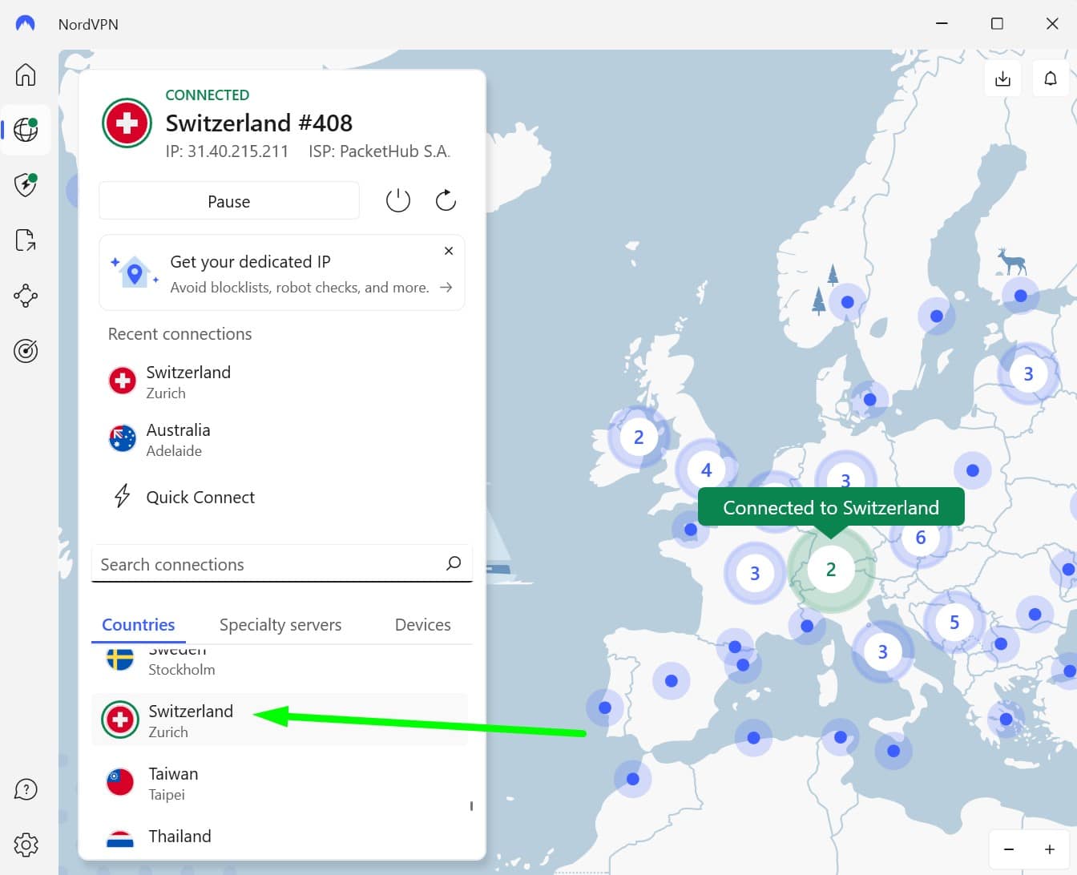The image size is (1077, 875).
Task: Click Get your dedicated IP banner
Action: click(282, 272)
